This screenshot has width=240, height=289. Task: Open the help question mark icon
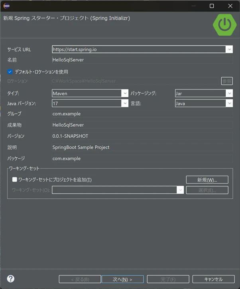click(11, 279)
